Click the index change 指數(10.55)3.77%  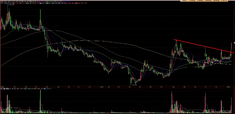coord(81,3)
